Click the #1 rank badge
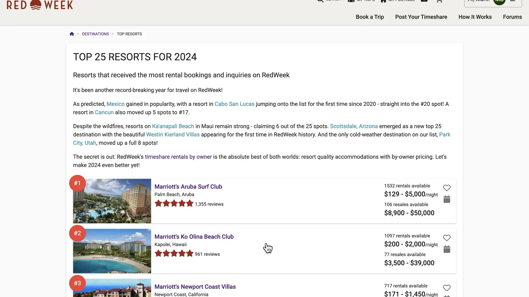Screen dimensions: 529x297 coord(77,183)
